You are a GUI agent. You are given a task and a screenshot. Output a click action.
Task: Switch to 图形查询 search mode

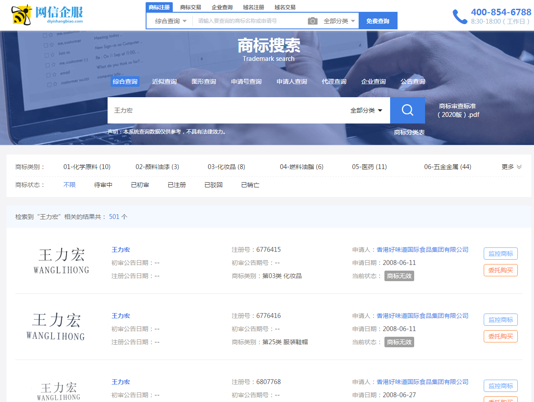pyautogui.click(x=204, y=81)
